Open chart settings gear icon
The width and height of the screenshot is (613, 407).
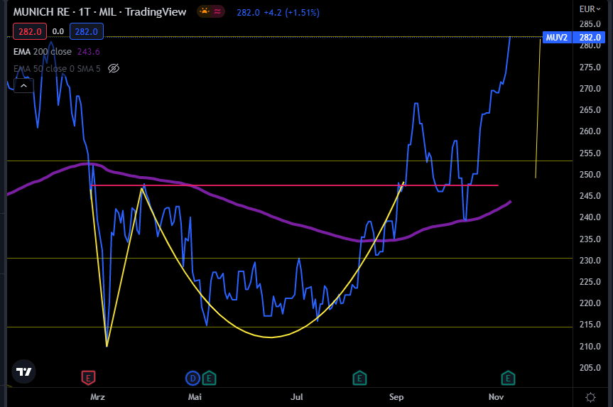click(590, 398)
